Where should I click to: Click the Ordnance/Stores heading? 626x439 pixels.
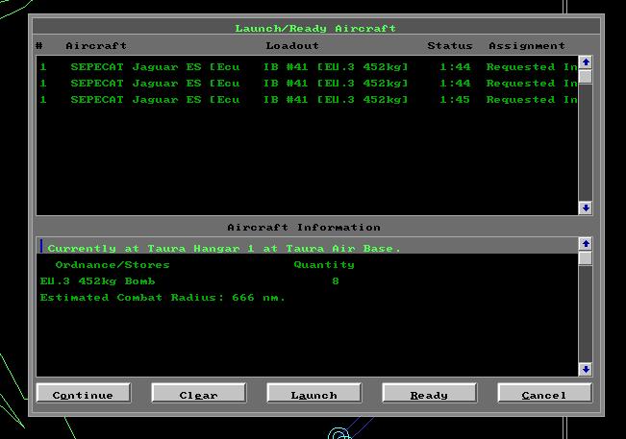113,265
